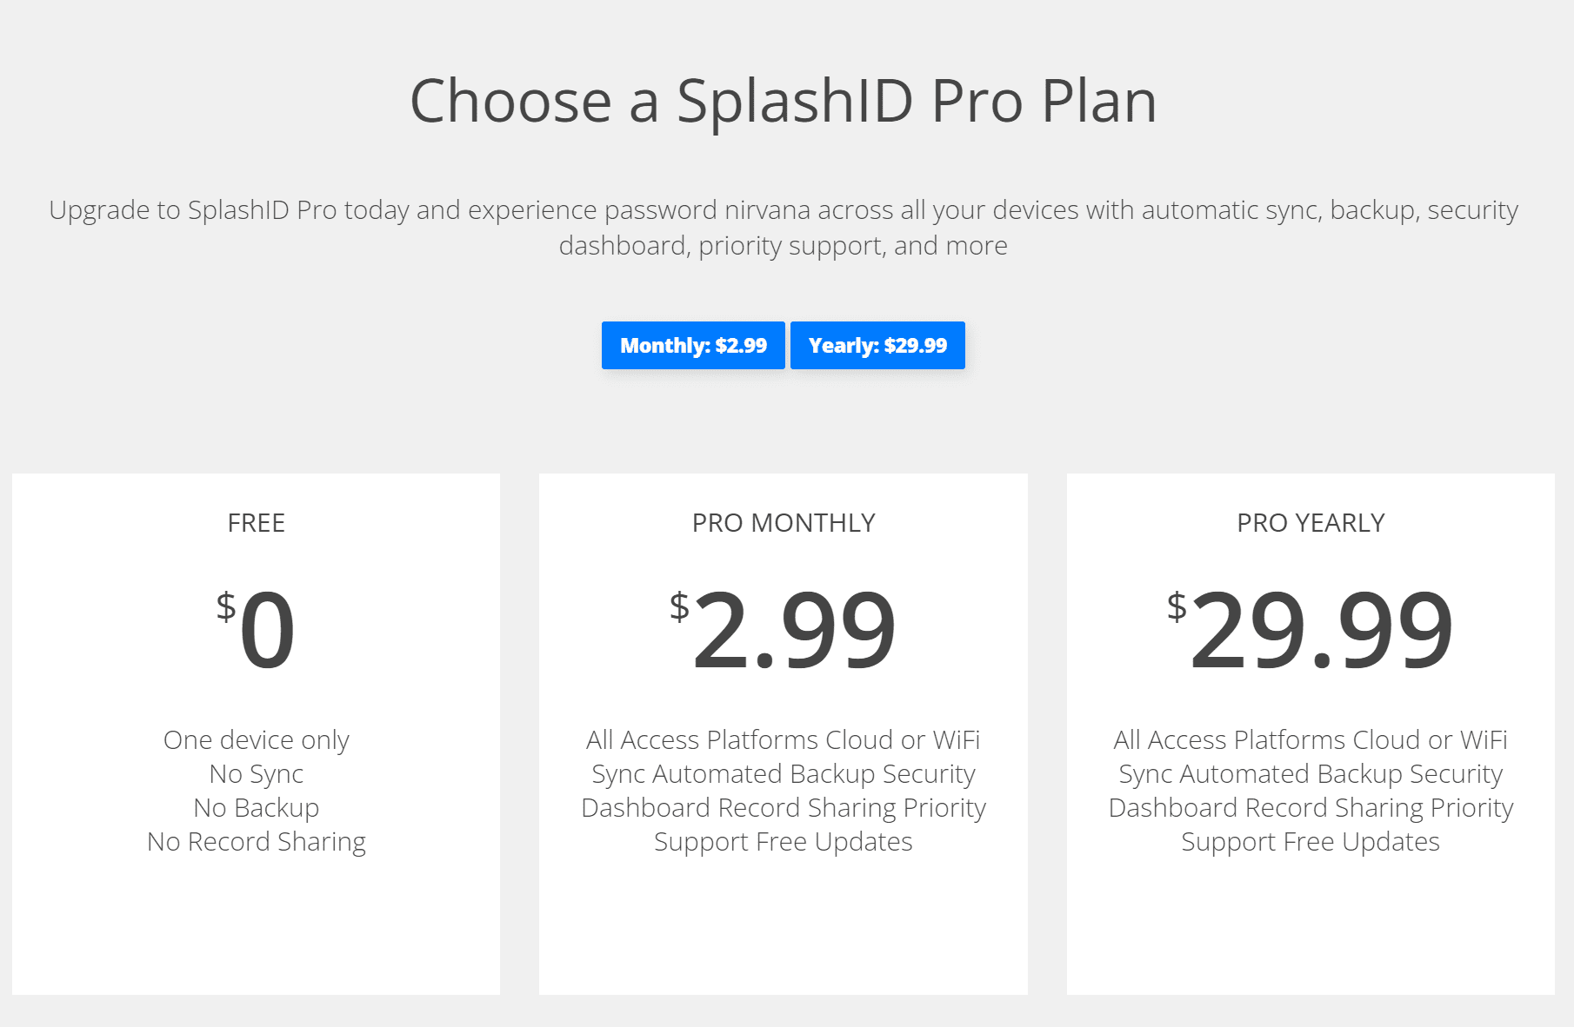Click the 'No Sync' feature line

coord(257,774)
